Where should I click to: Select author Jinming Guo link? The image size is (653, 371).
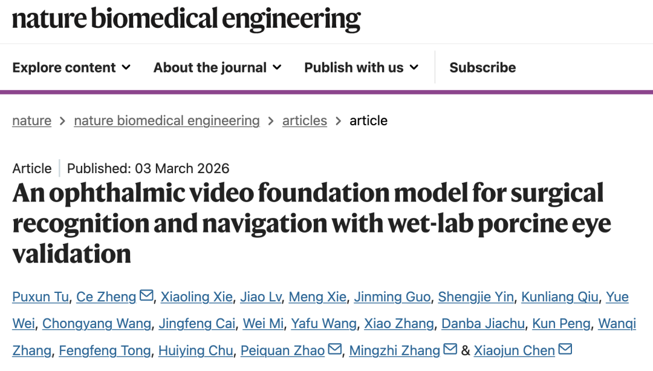pyautogui.click(x=392, y=297)
